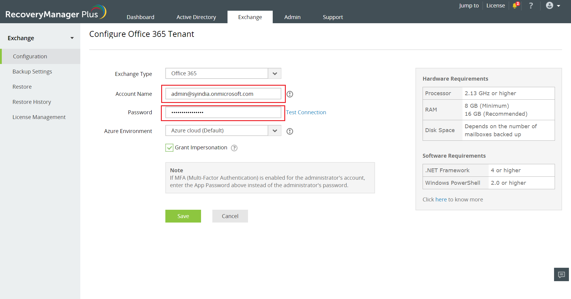Click the info icon beside Azure Environment
This screenshot has width=571, height=299.
[x=290, y=131]
